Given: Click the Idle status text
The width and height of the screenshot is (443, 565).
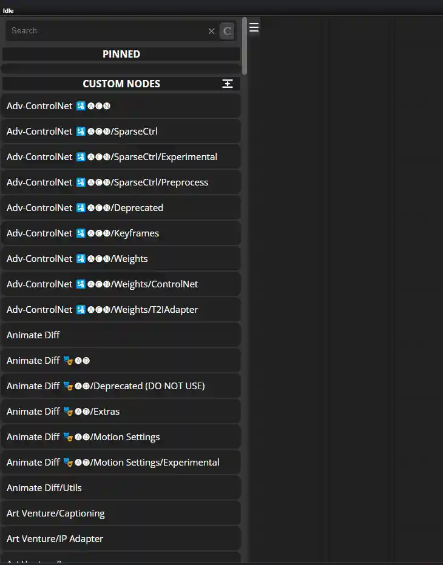Looking at the screenshot, I should (x=8, y=11).
